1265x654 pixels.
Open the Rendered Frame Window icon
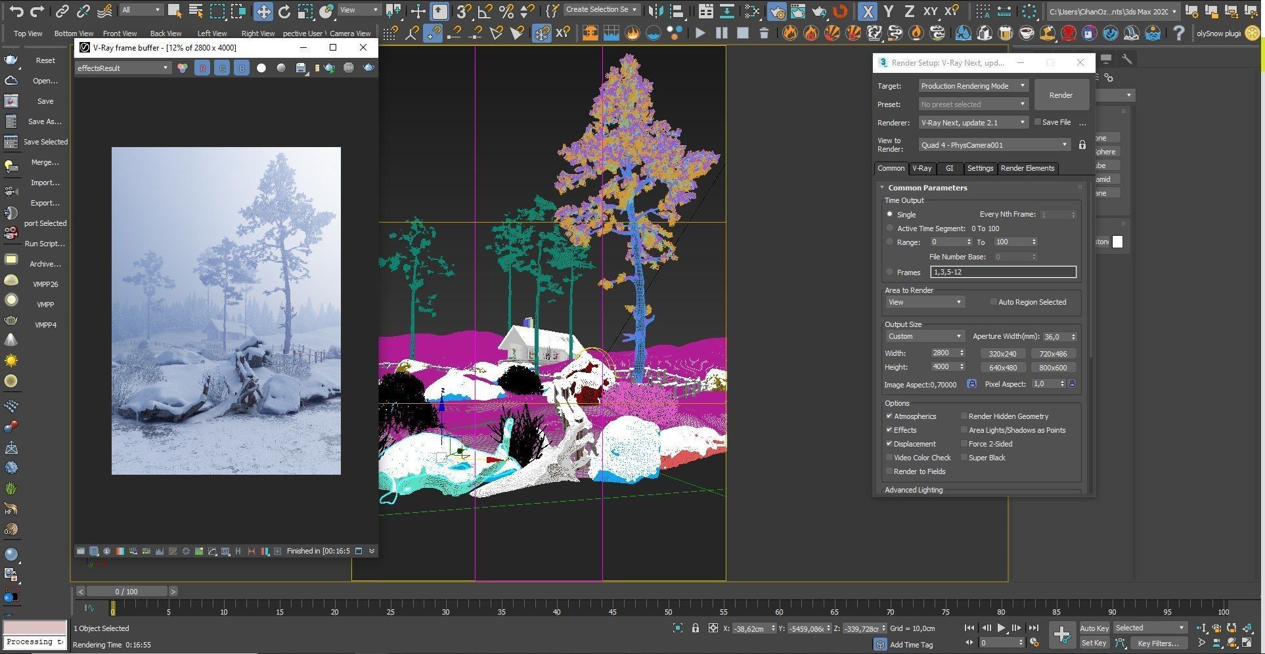point(797,11)
